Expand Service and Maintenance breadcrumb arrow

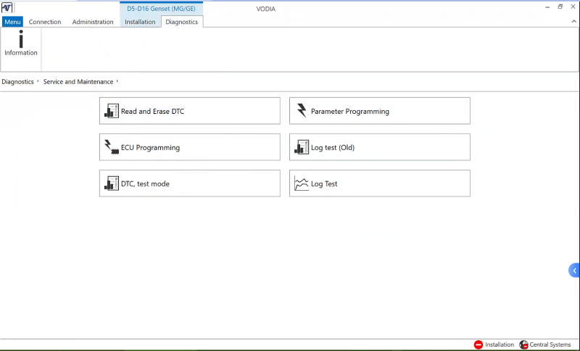117,82
